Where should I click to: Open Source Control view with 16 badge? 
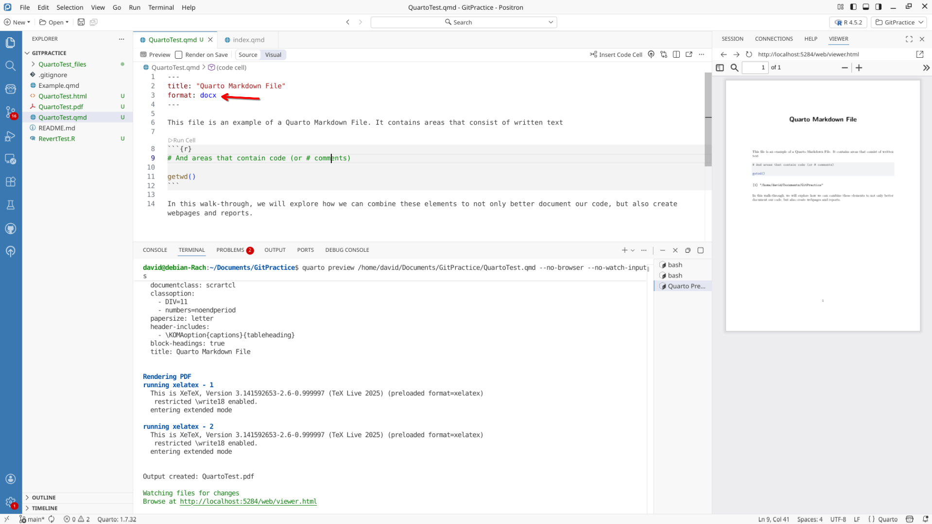click(x=10, y=112)
